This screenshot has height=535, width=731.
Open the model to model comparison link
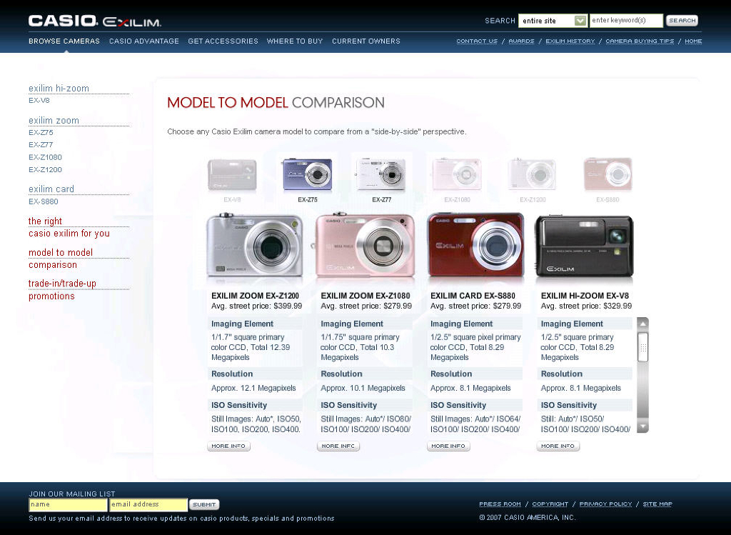pyautogui.click(x=61, y=259)
